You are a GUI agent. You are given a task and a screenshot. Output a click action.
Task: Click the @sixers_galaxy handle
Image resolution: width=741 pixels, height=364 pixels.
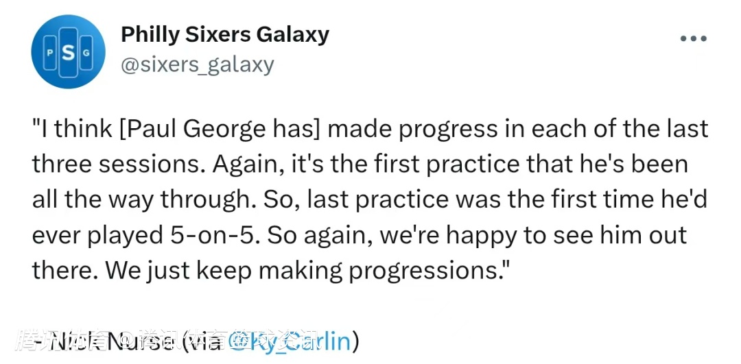click(197, 64)
